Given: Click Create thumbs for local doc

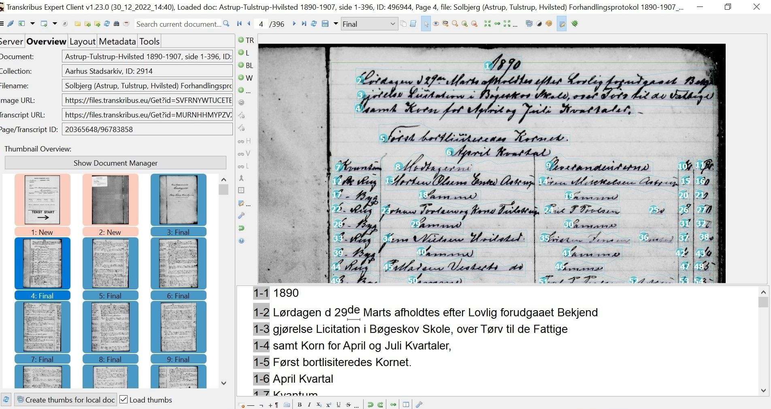Looking at the screenshot, I should pos(66,400).
